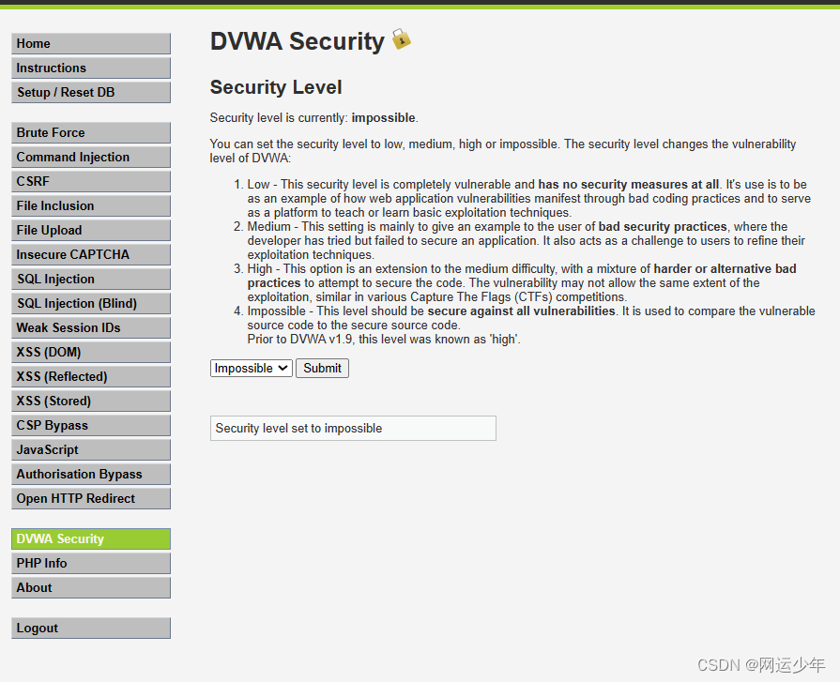Open the XSS (DOM) module
This screenshot has width=840, height=682.
(90, 352)
